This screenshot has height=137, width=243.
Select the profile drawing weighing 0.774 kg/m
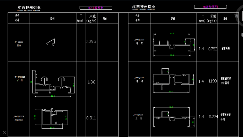tap(174, 117)
